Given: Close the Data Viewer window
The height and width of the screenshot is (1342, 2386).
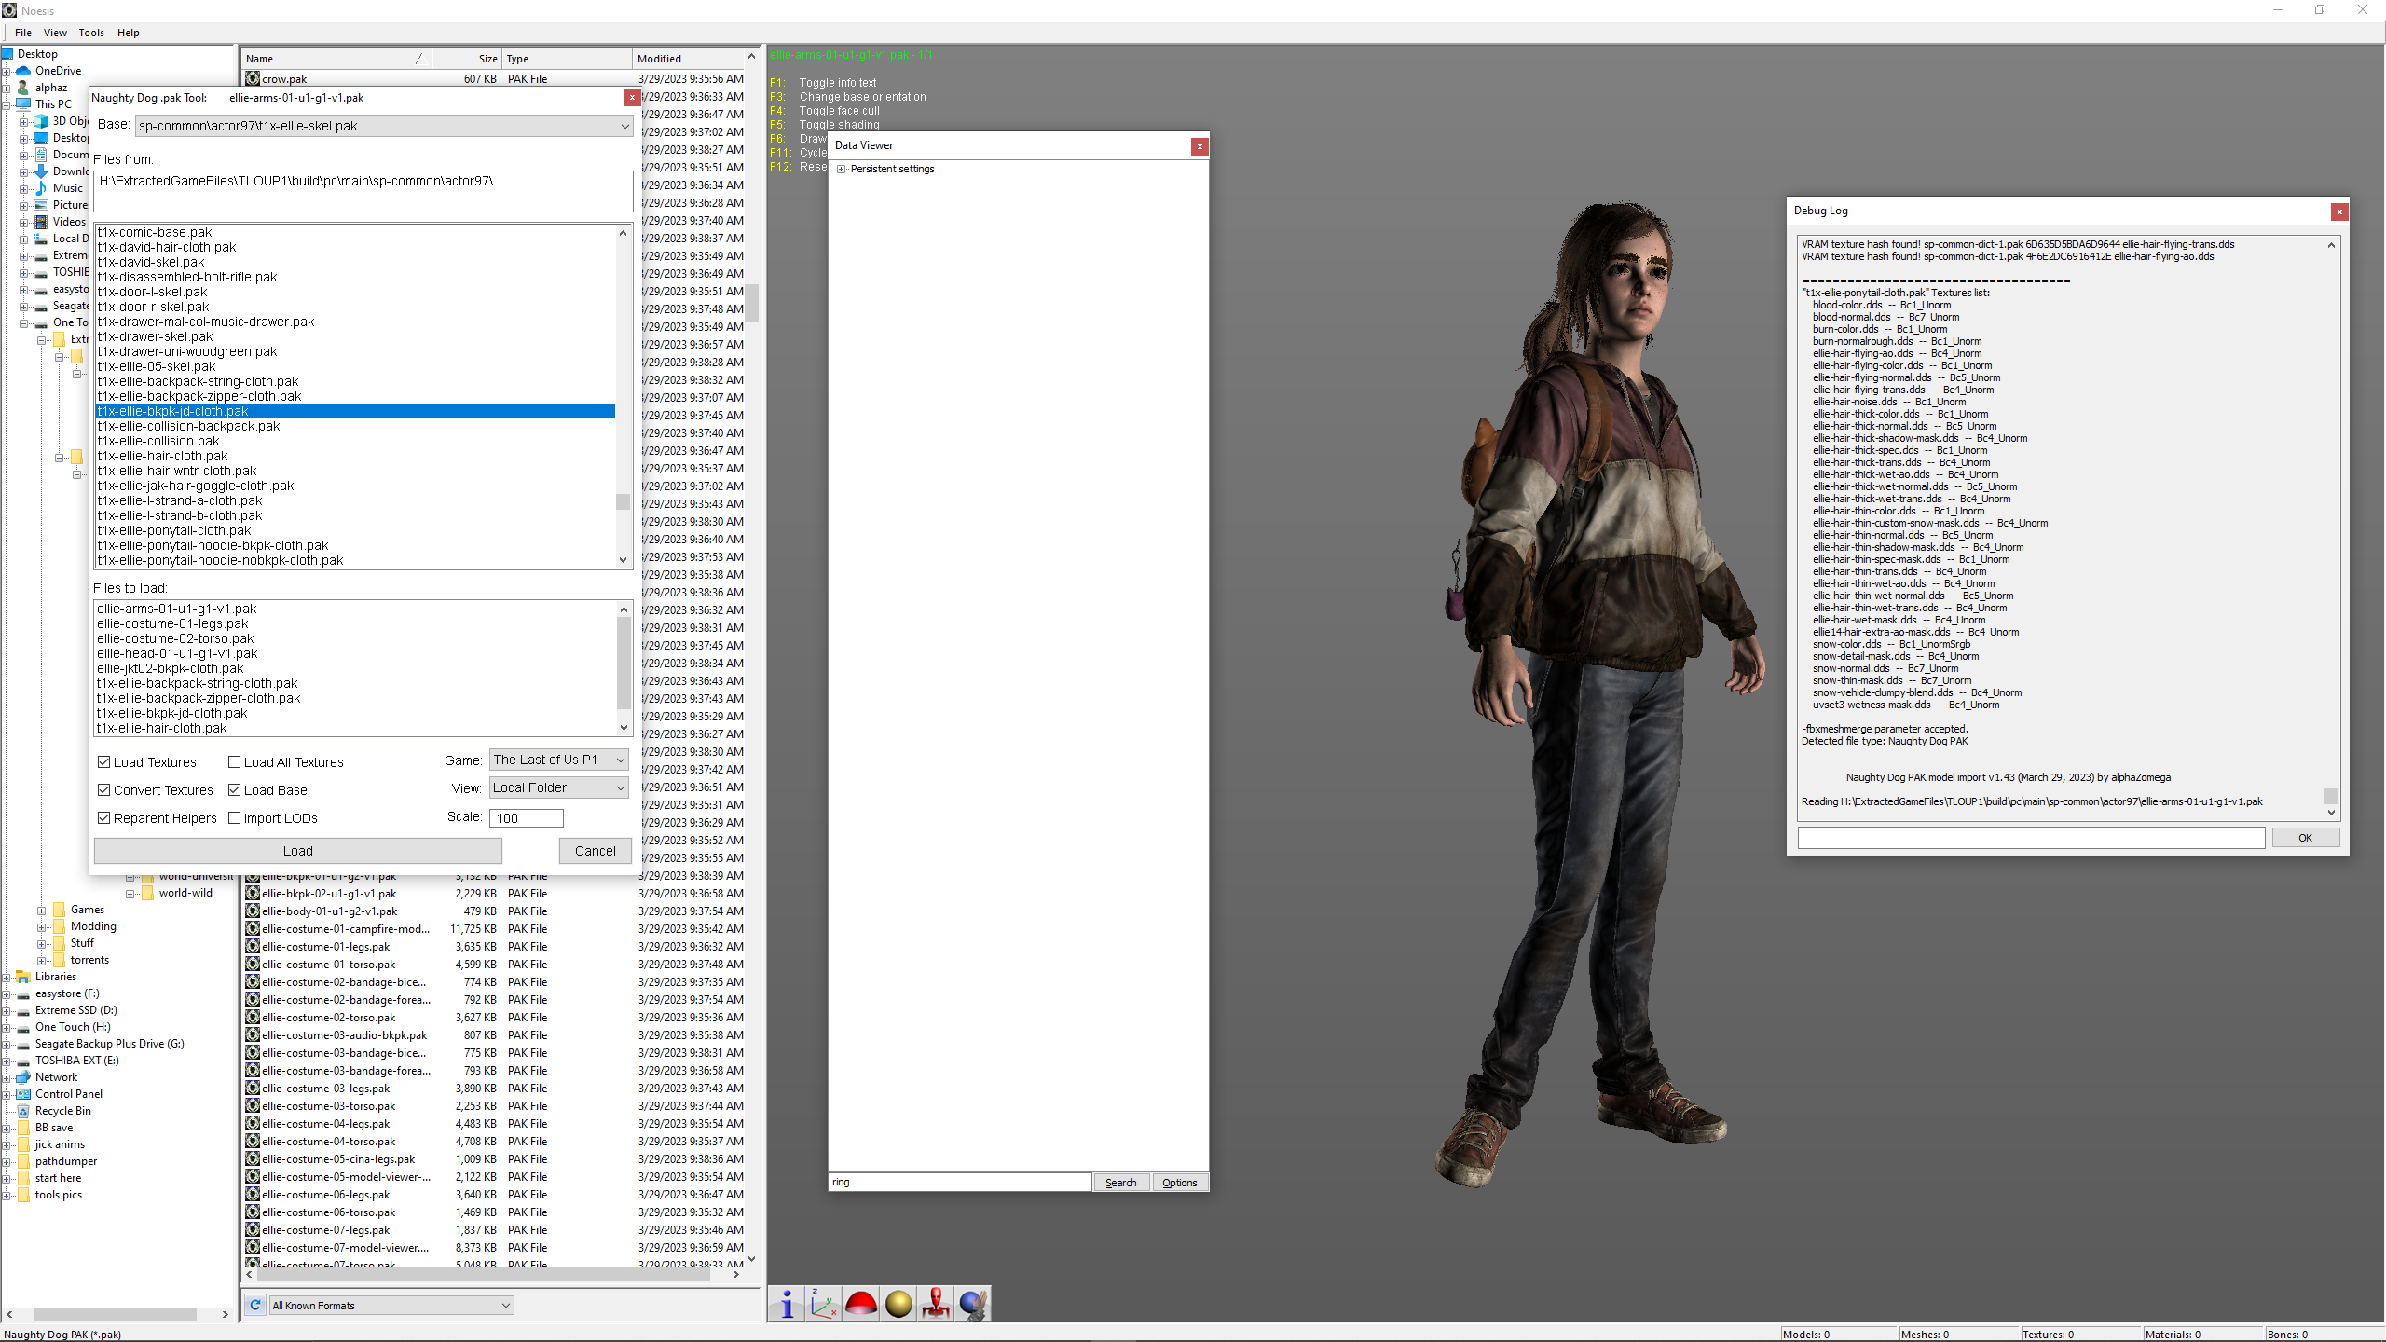Looking at the screenshot, I should tap(1200, 146).
